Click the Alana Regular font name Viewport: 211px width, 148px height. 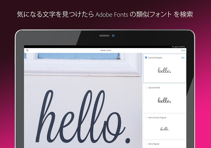click(x=154, y=144)
